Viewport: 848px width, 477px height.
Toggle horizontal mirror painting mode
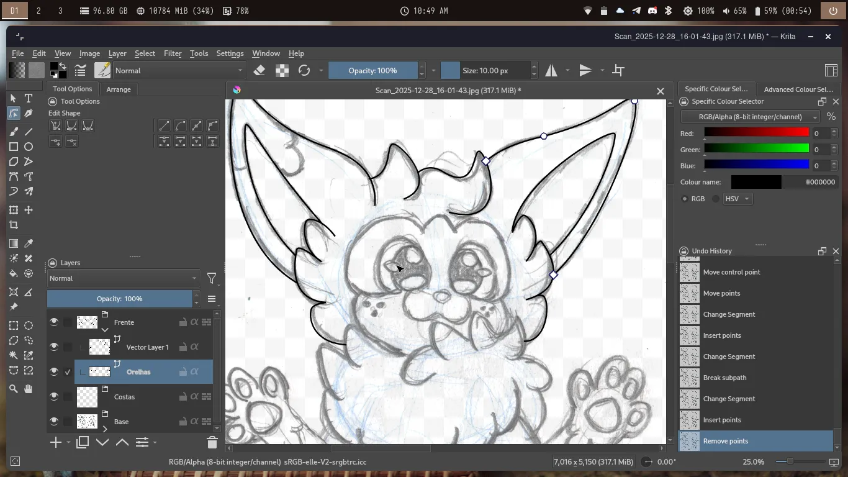click(x=551, y=71)
